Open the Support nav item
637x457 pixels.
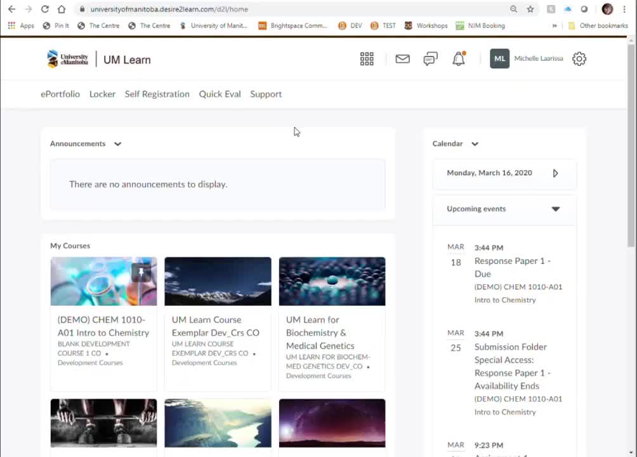point(266,94)
